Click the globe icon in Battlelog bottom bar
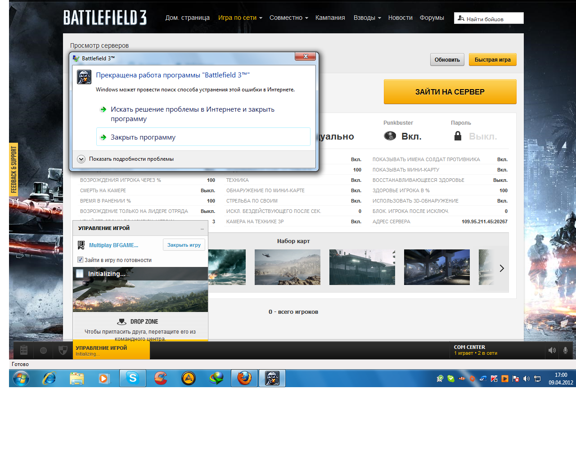Image resolution: width=576 pixels, height=461 pixels. click(43, 350)
